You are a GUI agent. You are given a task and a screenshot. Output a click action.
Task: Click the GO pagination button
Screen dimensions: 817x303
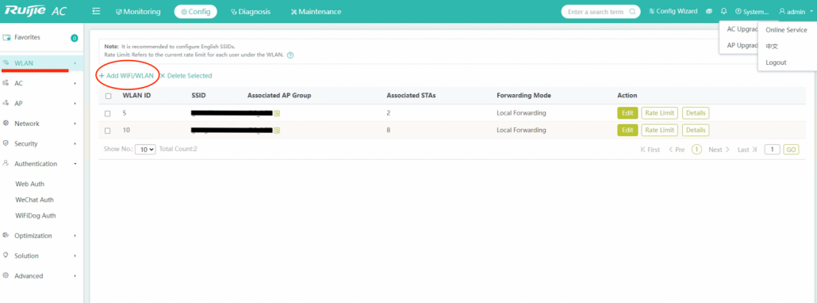791,150
